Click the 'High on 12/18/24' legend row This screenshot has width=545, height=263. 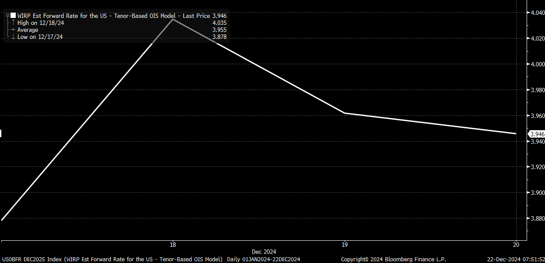[x=41, y=23]
